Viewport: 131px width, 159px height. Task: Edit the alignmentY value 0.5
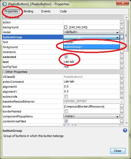click(66, 91)
